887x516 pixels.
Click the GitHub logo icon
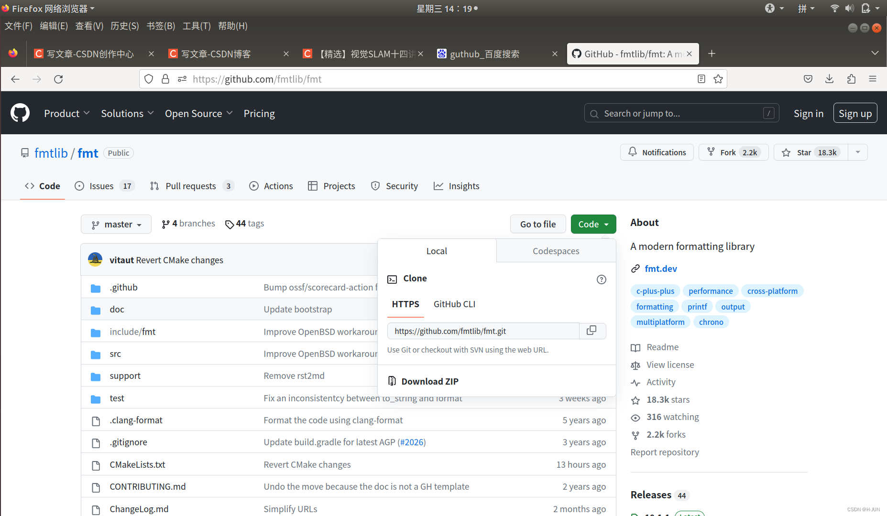point(20,113)
